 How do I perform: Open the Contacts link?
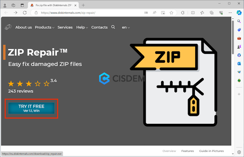pos(99,27)
